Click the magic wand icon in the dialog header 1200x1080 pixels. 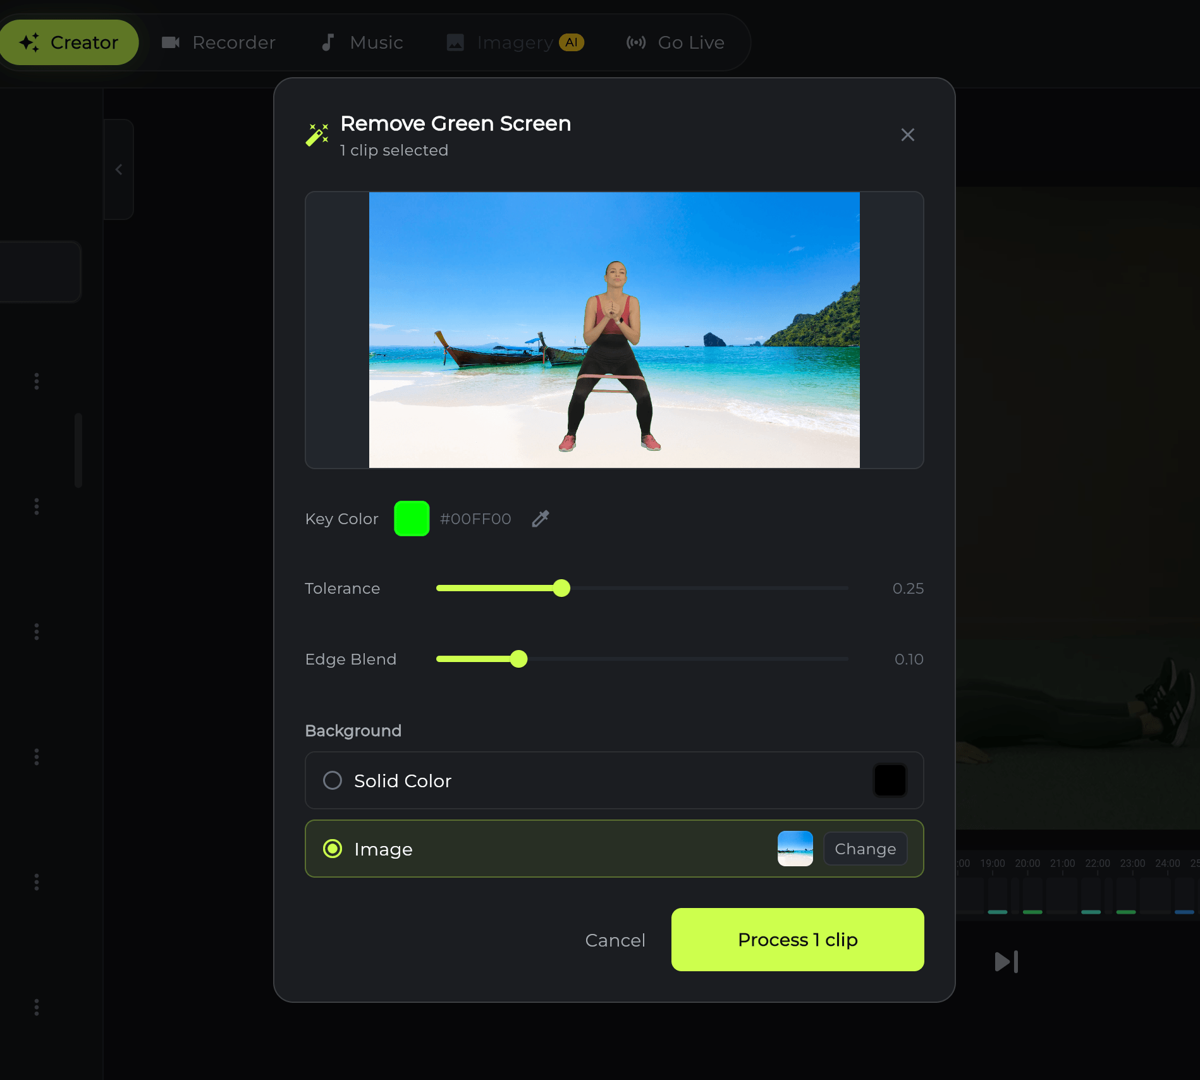coord(317,134)
